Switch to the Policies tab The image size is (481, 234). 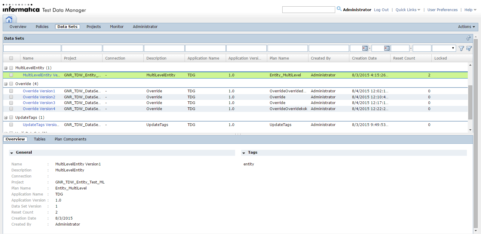click(42, 27)
